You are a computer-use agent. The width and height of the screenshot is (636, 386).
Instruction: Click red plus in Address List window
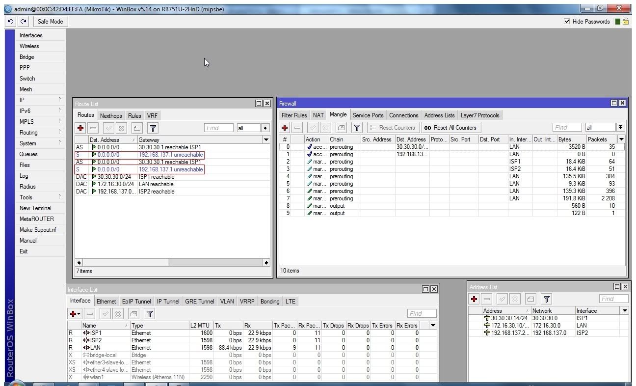pos(474,299)
